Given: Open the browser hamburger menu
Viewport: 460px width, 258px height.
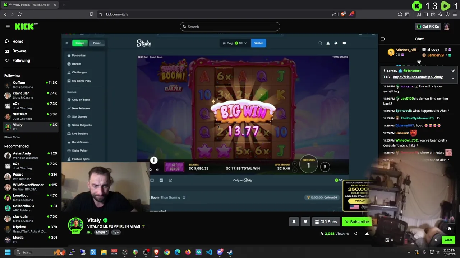Looking at the screenshot, I should click(x=455, y=14).
